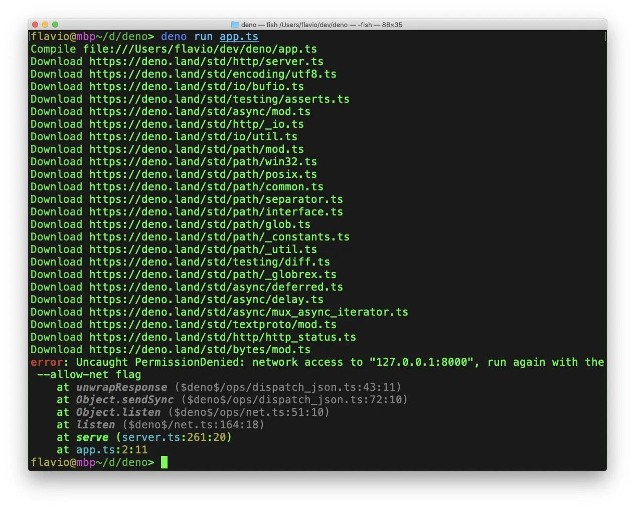Image resolution: width=635 pixels, height=508 pixels.
Task: Click the red close window button
Action: 35,25
